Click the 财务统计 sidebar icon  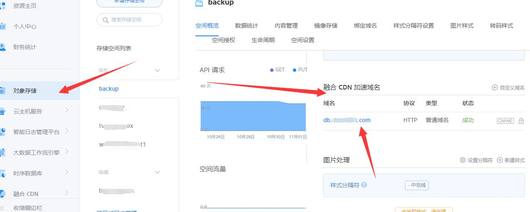click(x=2, y=47)
